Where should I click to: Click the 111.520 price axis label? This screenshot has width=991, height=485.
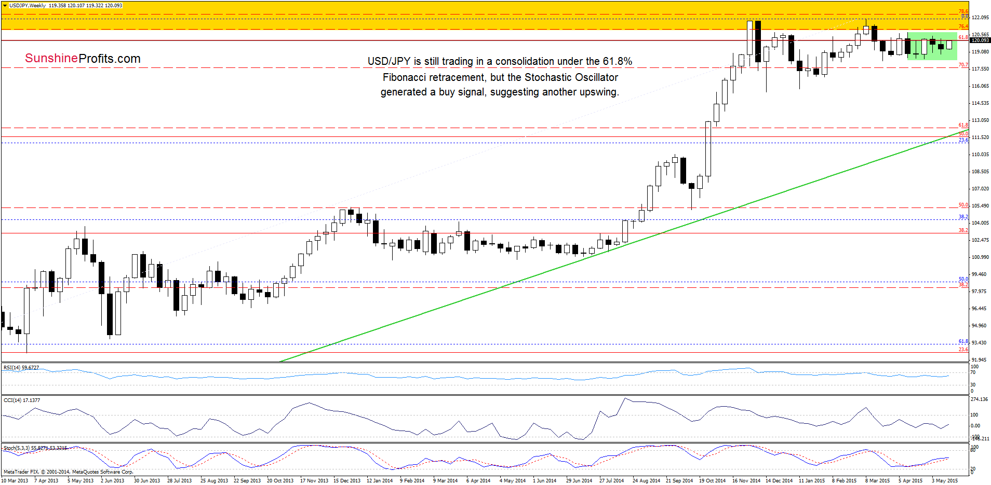coord(980,137)
